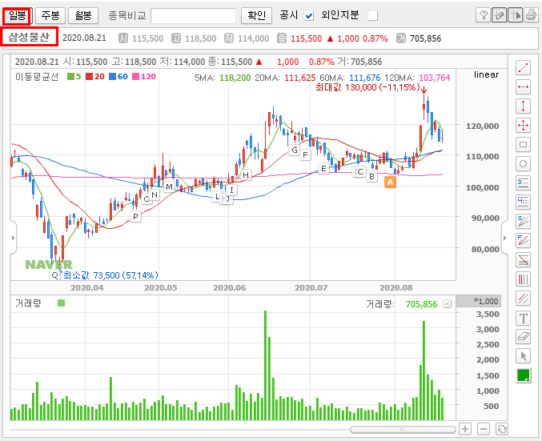Select the 4-division line tool
Image resolution: width=542 pixels, height=441 pixels.
click(523, 202)
